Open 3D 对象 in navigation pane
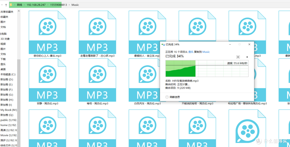290x147 pixels. (x=5, y=39)
